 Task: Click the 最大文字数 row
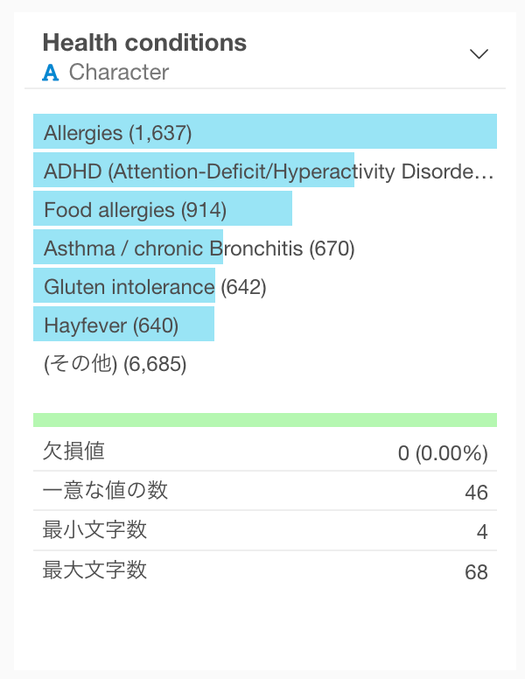265,570
